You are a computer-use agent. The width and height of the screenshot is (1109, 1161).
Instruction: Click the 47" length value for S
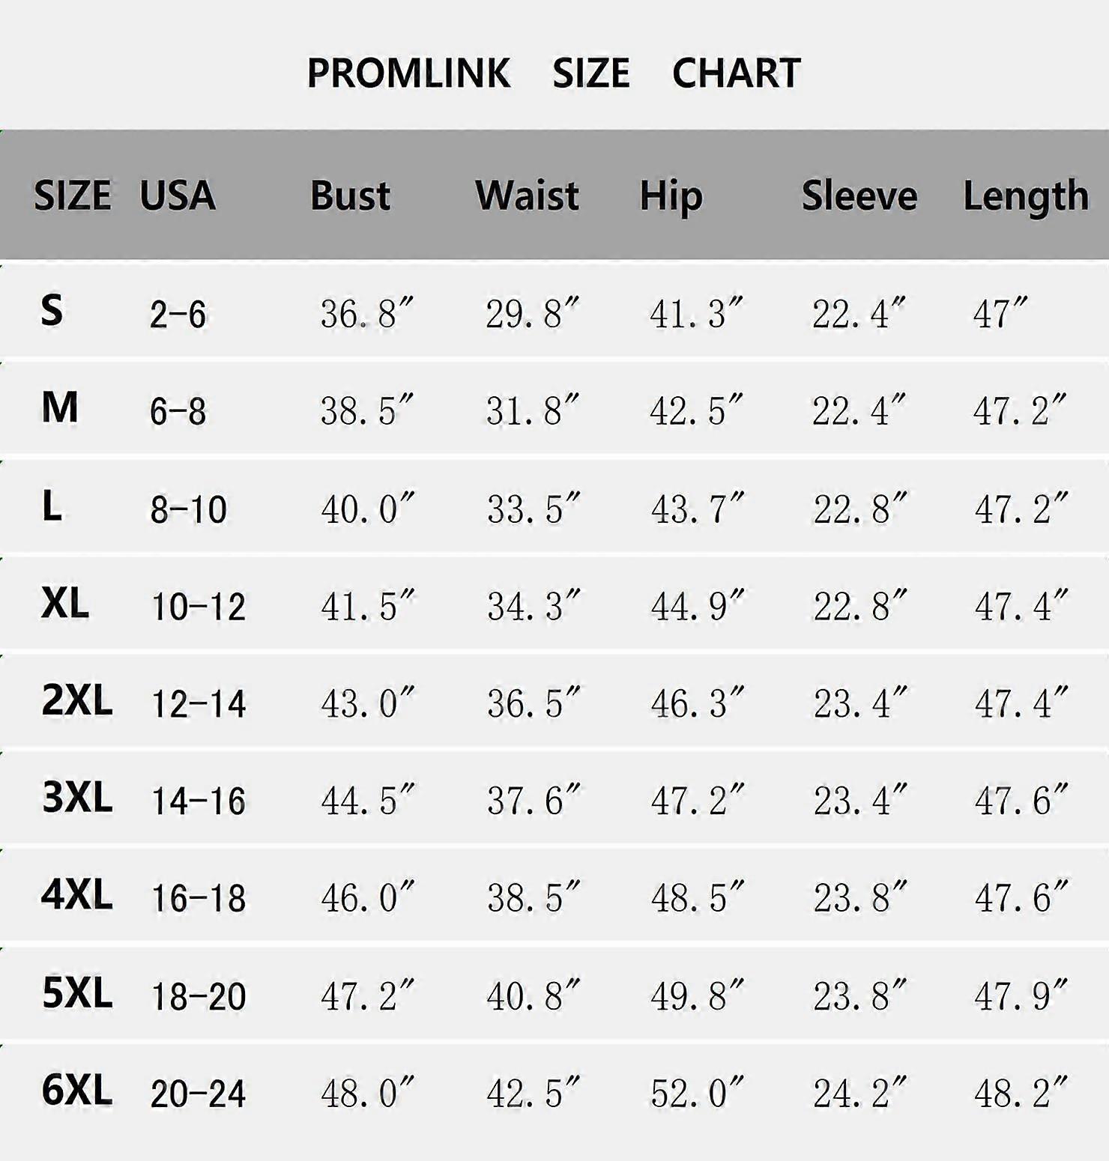(x=1000, y=313)
